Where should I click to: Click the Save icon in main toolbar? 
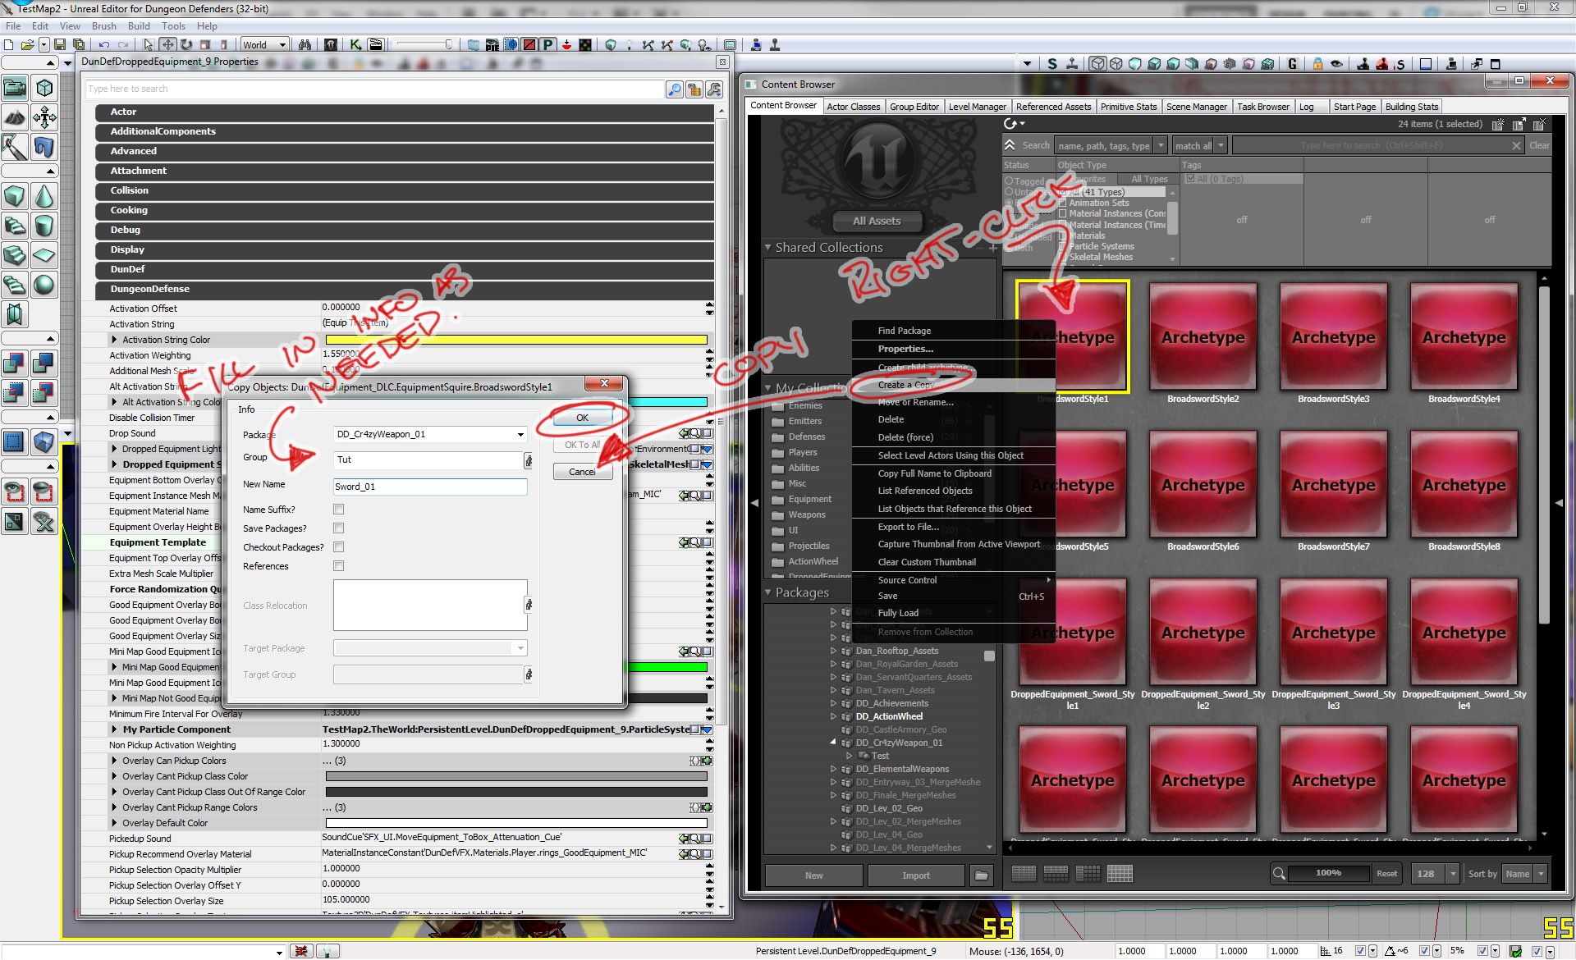tap(60, 45)
